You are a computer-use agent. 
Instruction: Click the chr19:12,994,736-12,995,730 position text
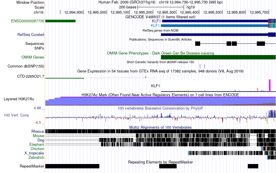[x=191, y=2]
